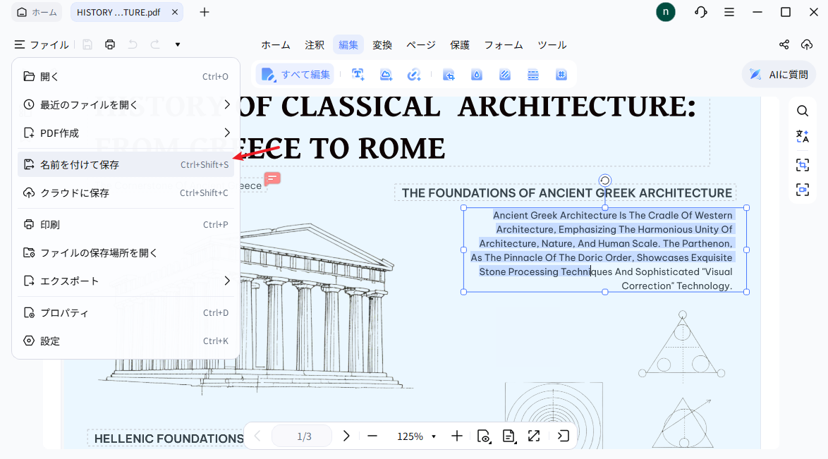Click the page number field 1/3
828x459 pixels.
[302, 436]
